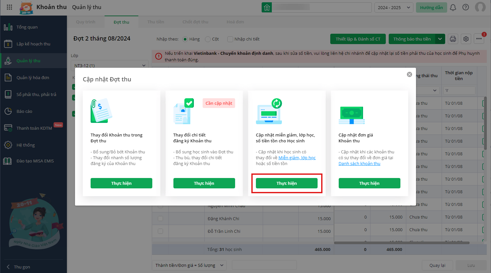Open the Thông báo thu tiền dropdown arrow
The image size is (491, 273).
440,39
